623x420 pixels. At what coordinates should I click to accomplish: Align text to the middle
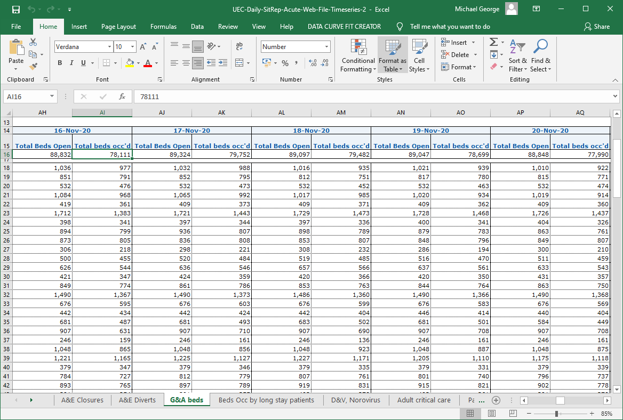coord(186,46)
